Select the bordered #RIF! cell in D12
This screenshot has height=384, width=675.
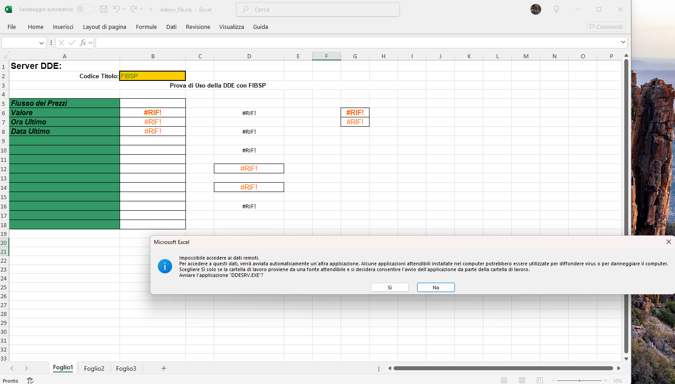pos(249,168)
